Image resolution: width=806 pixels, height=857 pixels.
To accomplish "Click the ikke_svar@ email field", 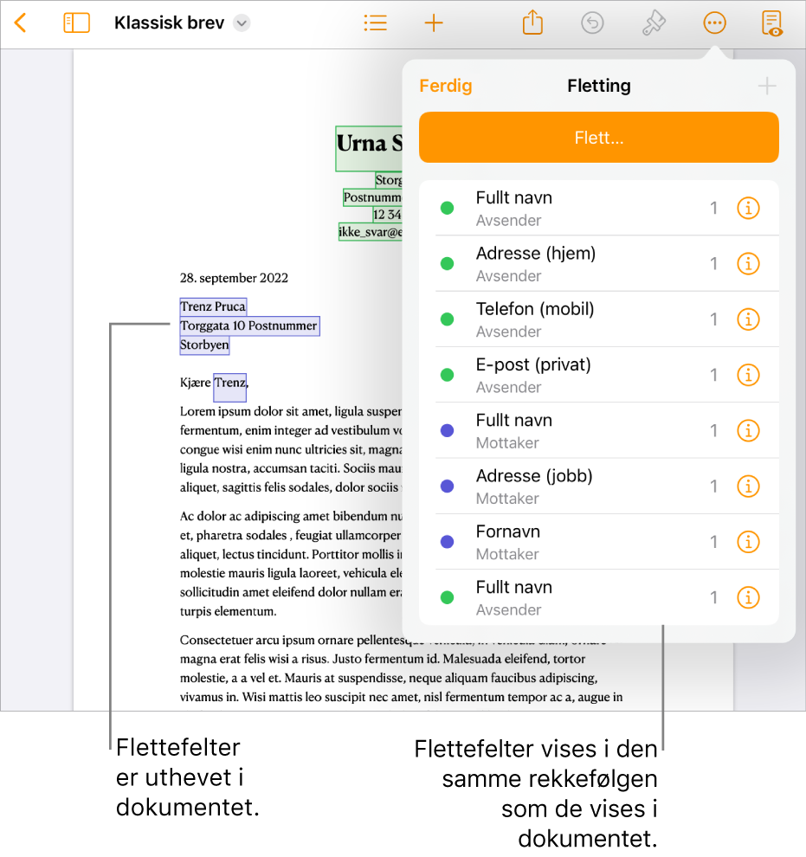I will (371, 232).
